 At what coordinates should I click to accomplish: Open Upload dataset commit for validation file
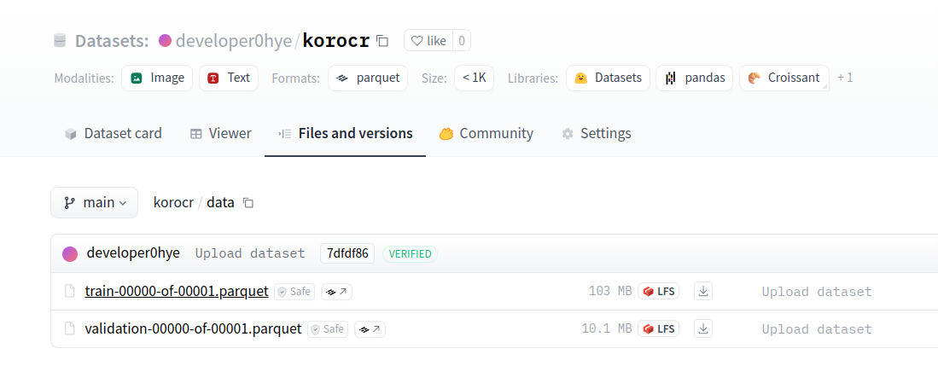tap(817, 329)
